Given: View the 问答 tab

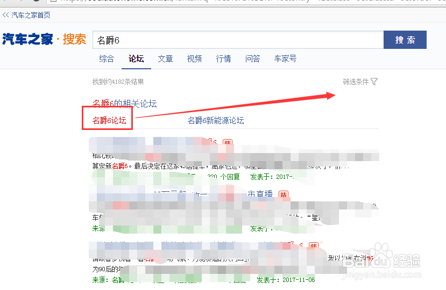Looking at the screenshot, I should 252,59.
